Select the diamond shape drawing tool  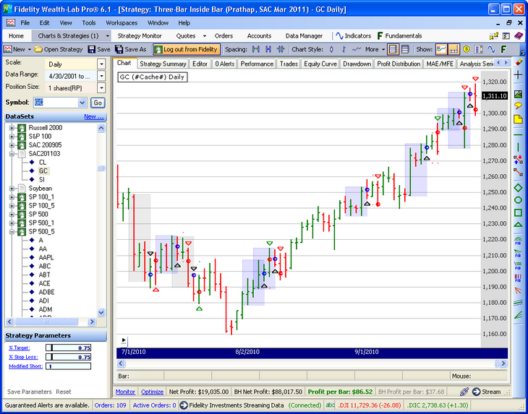518,188
